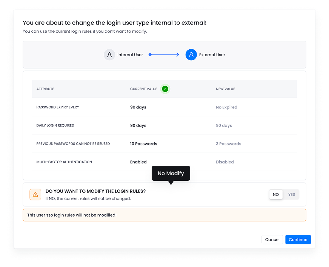Toggle the modify login rules switch
Viewport: 329px width, 267px height.
click(284, 194)
